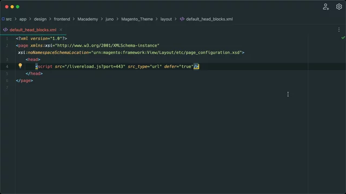Image resolution: width=346 pixels, height=194 pixels.
Task: Click line number 3 in the gutter
Action: 7,60
